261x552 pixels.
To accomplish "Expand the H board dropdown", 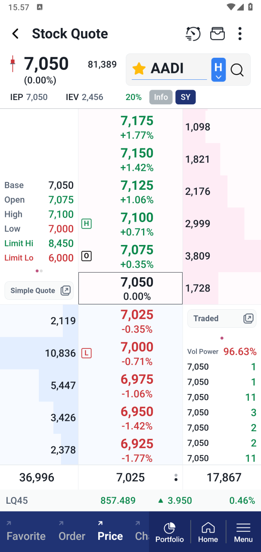I will [x=218, y=69].
